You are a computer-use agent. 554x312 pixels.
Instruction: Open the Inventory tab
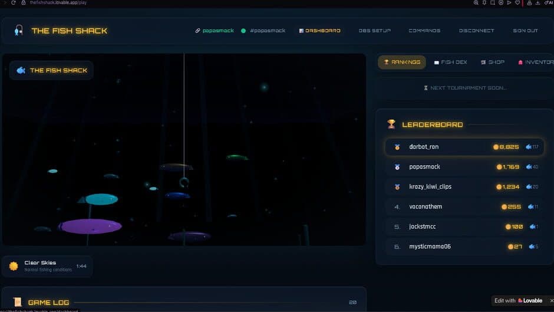(x=535, y=62)
